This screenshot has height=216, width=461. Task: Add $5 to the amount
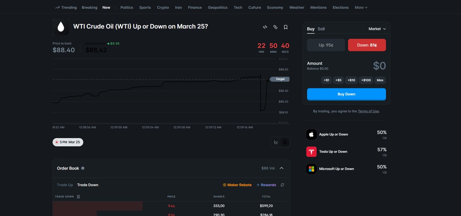(x=338, y=80)
